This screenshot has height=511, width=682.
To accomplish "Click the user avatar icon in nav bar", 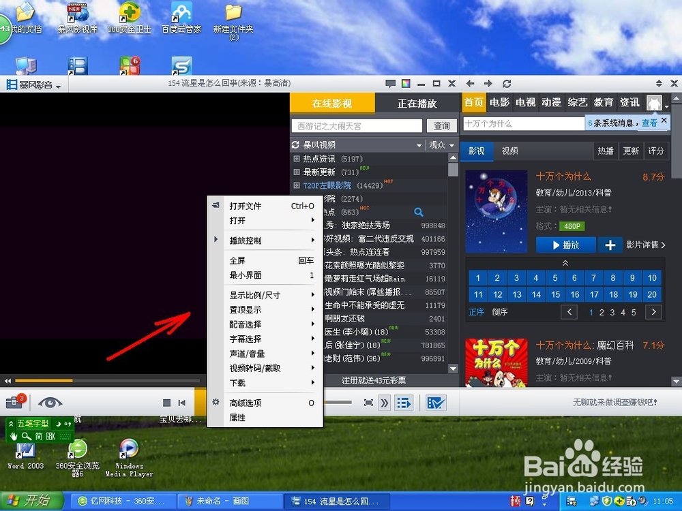I will click(x=654, y=103).
